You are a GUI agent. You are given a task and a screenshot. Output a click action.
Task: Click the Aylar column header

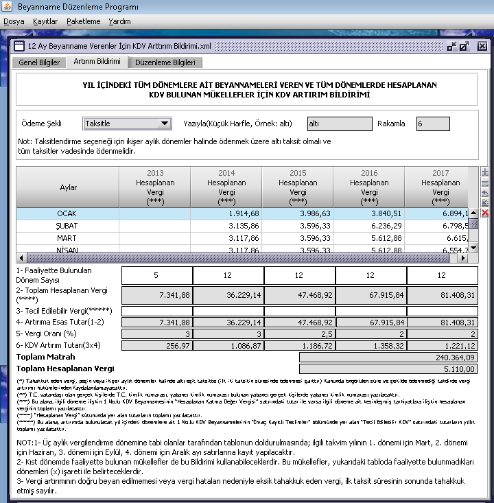[68, 187]
